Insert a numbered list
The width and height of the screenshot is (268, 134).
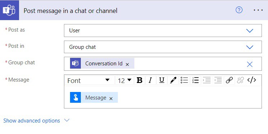coord(195,80)
